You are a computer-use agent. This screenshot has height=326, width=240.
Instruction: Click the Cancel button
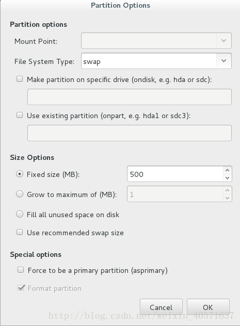161,307
